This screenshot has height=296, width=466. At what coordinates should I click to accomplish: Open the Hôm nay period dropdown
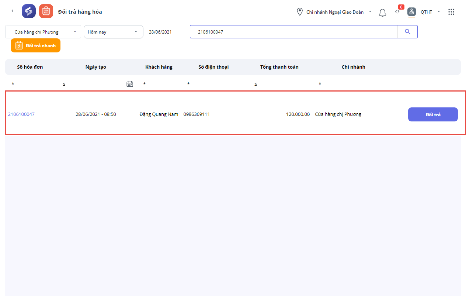click(114, 32)
